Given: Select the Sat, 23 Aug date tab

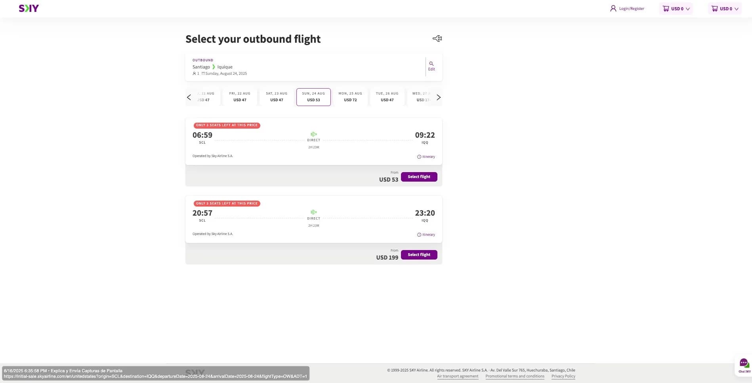Looking at the screenshot, I should click(x=277, y=97).
